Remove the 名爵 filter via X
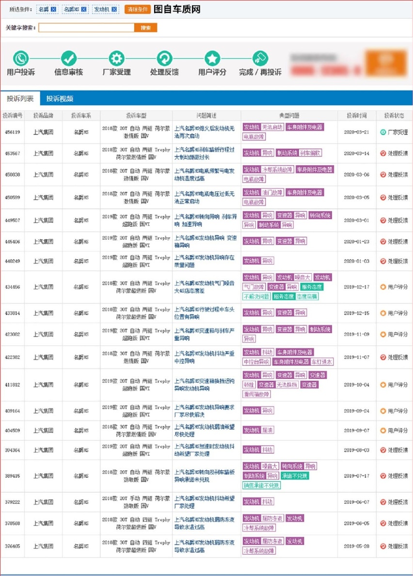 pyautogui.click(x=54, y=9)
